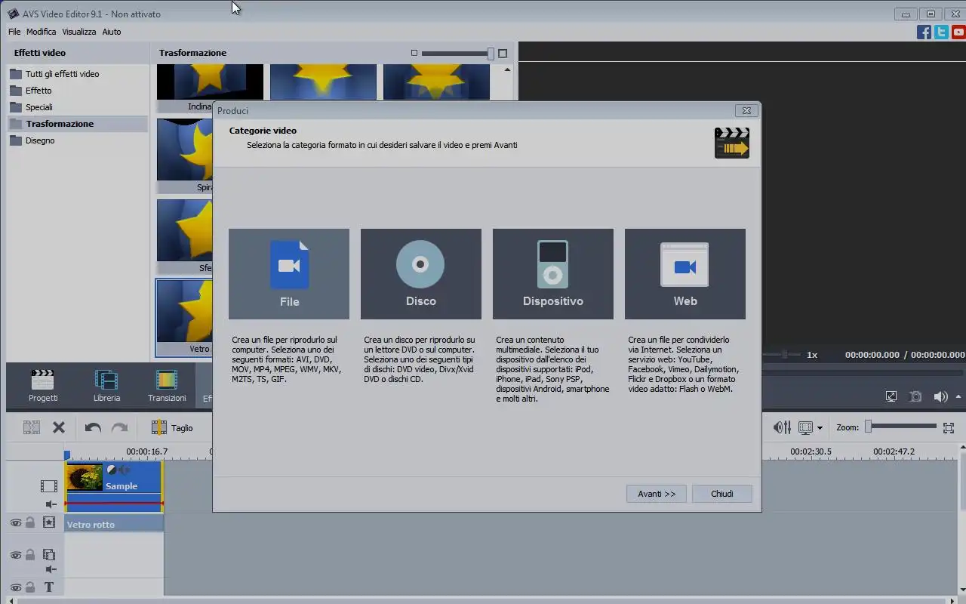Click the Sample clip speaker icon
Viewport: 966px width, 604px height.
click(125, 470)
